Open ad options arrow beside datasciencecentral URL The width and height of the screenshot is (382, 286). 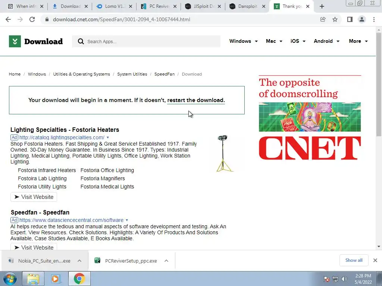[127, 220]
